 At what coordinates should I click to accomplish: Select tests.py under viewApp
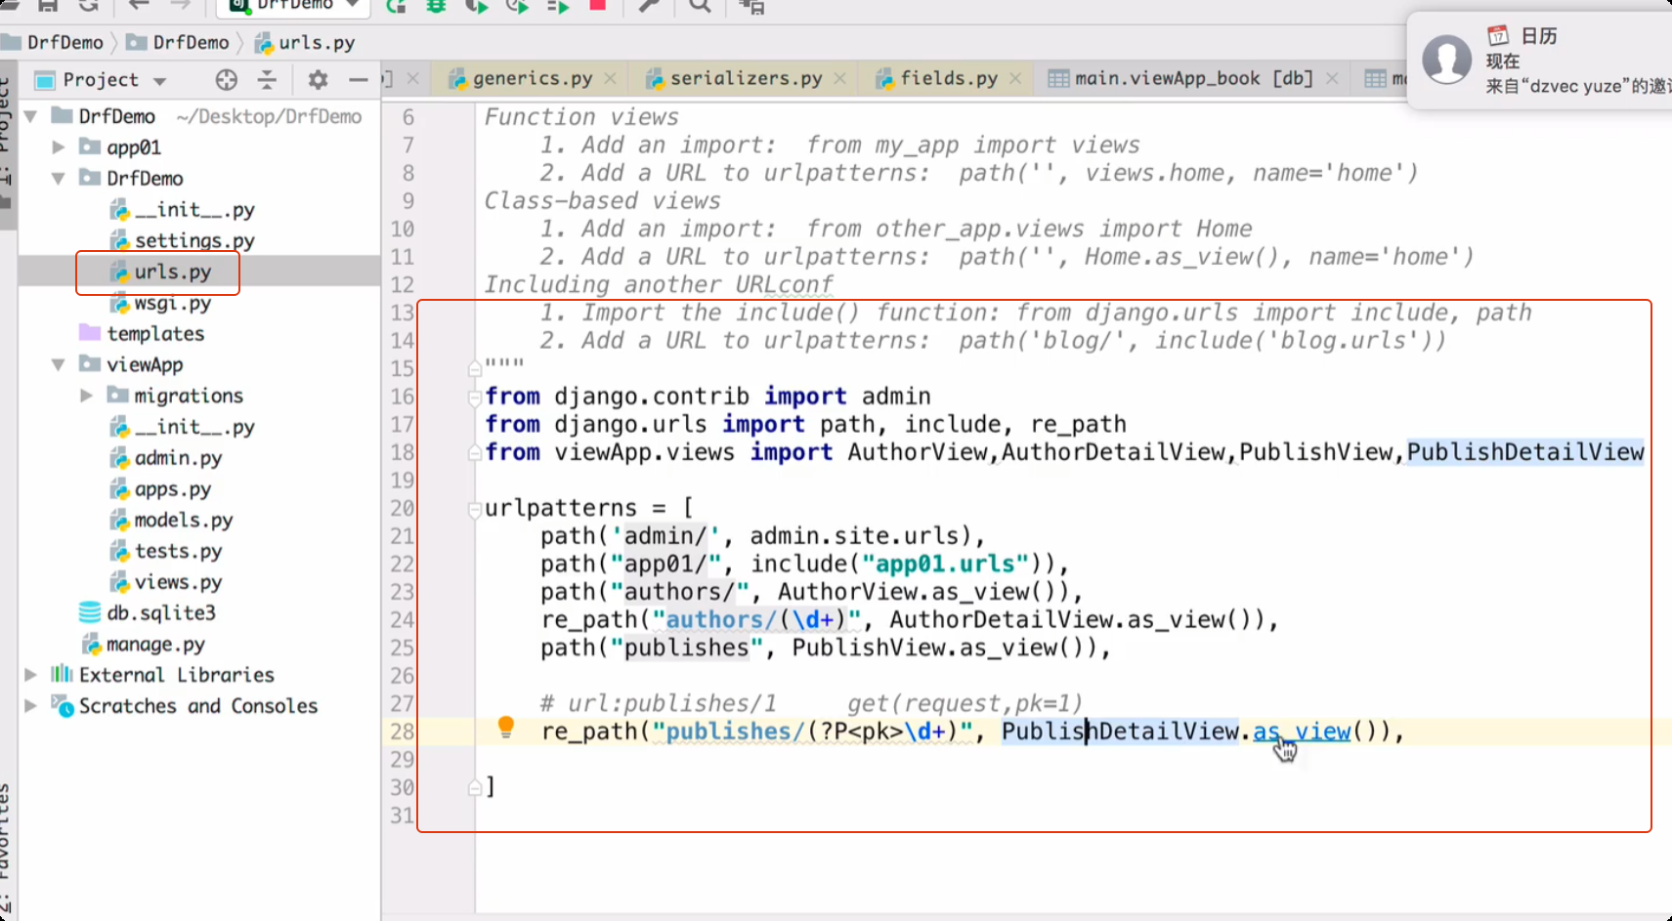point(166,552)
